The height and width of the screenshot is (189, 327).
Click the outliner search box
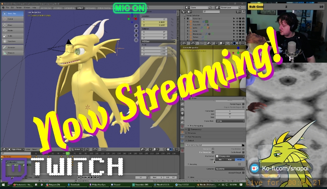click(211, 12)
